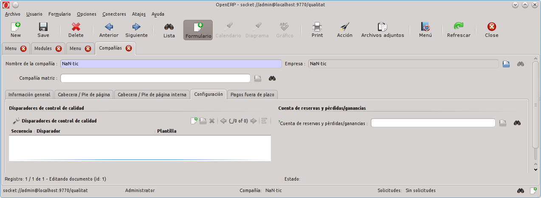Click the vertical scrollbar on the right
Screen dimensions: 541x198
tap(535, 115)
